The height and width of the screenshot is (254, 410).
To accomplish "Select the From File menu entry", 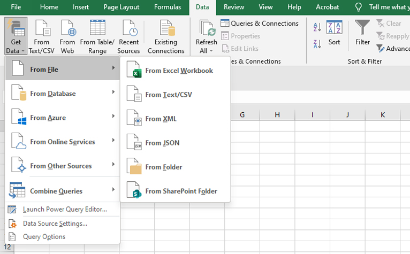I will click(63, 69).
